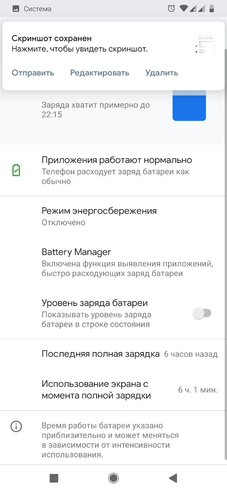Tap the square recent apps button
Image resolution: width=227 pixels, height=492 pixels.
tap(54, 478)
